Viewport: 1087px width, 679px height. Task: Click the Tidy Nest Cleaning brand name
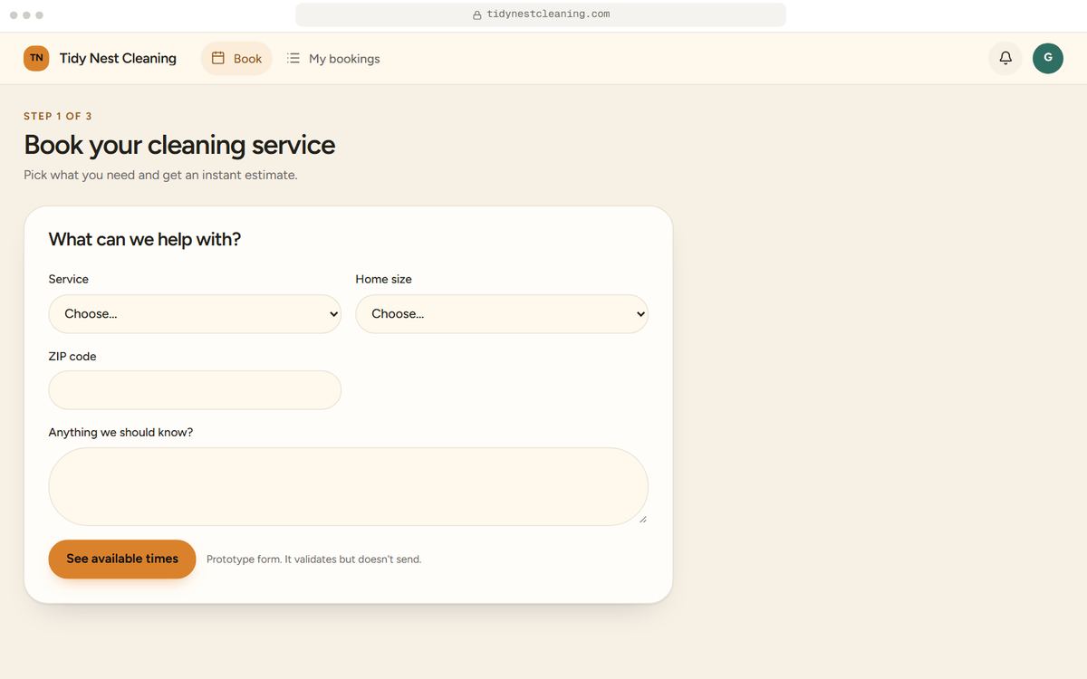tap(118, 58)
